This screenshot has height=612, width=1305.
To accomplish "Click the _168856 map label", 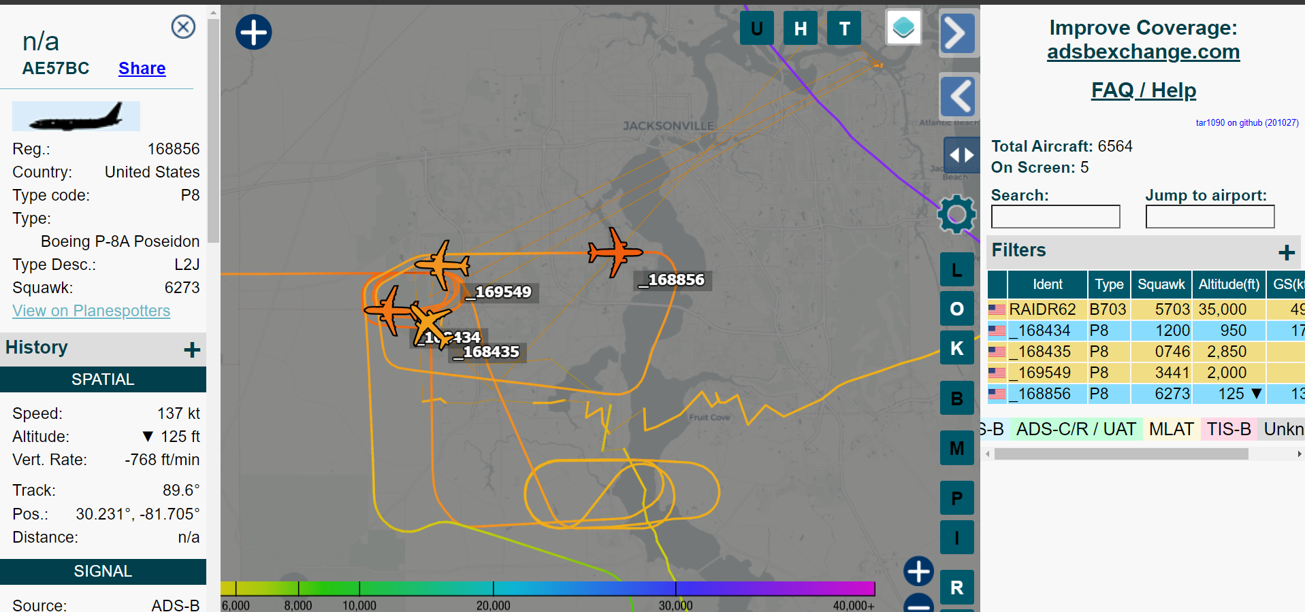I will 673,280.
